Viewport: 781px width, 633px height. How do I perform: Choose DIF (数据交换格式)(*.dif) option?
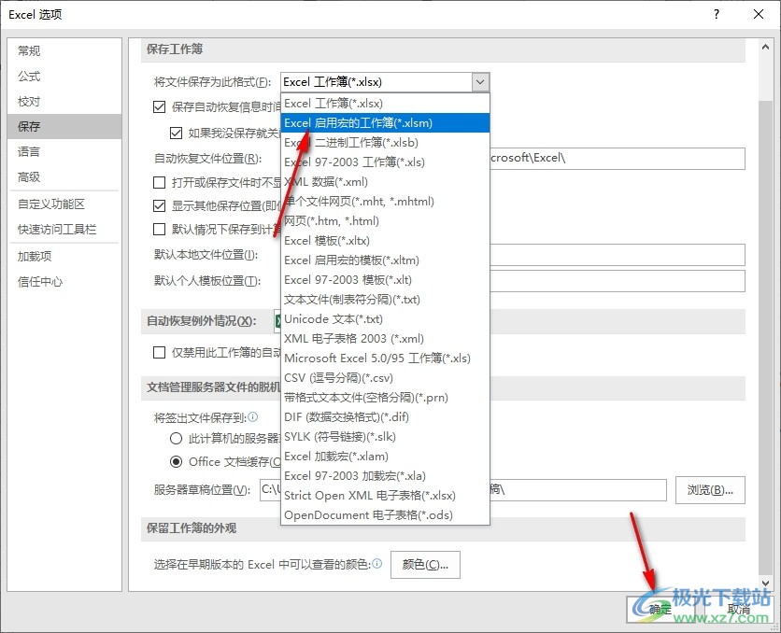click(x=385, y=417)
